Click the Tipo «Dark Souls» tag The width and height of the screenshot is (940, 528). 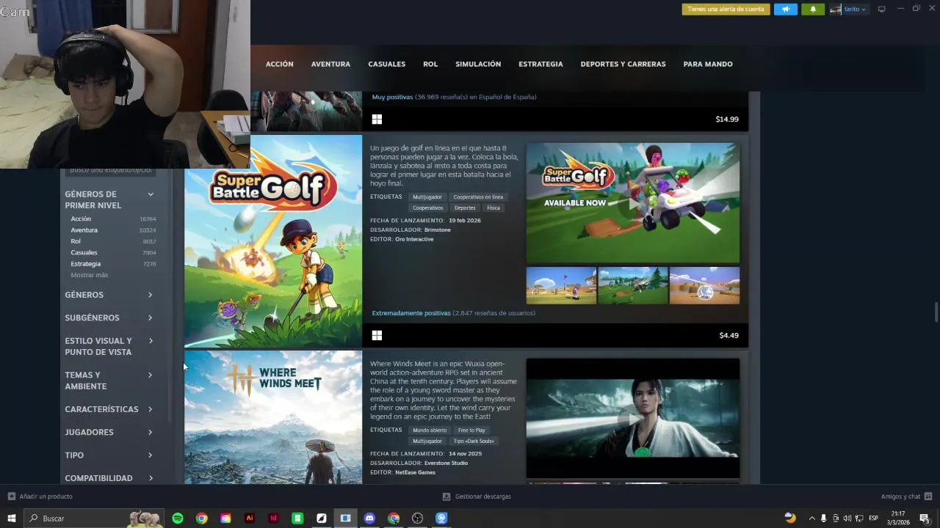point(474,441)
